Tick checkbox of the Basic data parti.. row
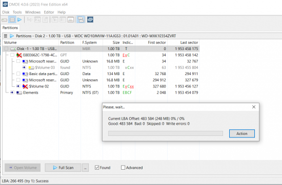 click(18, 74)
